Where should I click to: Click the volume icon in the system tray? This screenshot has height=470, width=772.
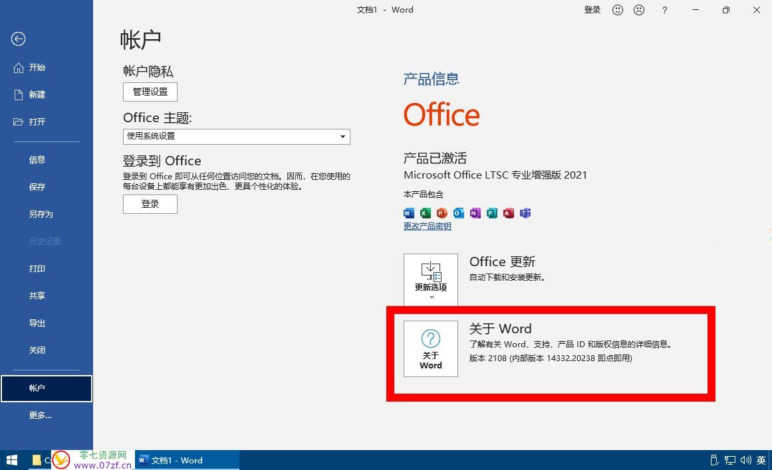(x=745, y=460)
